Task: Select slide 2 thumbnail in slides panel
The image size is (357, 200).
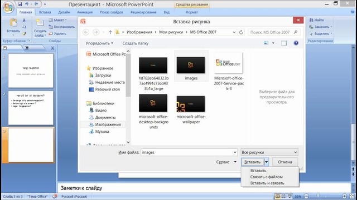Action: (x=31, y=108)
